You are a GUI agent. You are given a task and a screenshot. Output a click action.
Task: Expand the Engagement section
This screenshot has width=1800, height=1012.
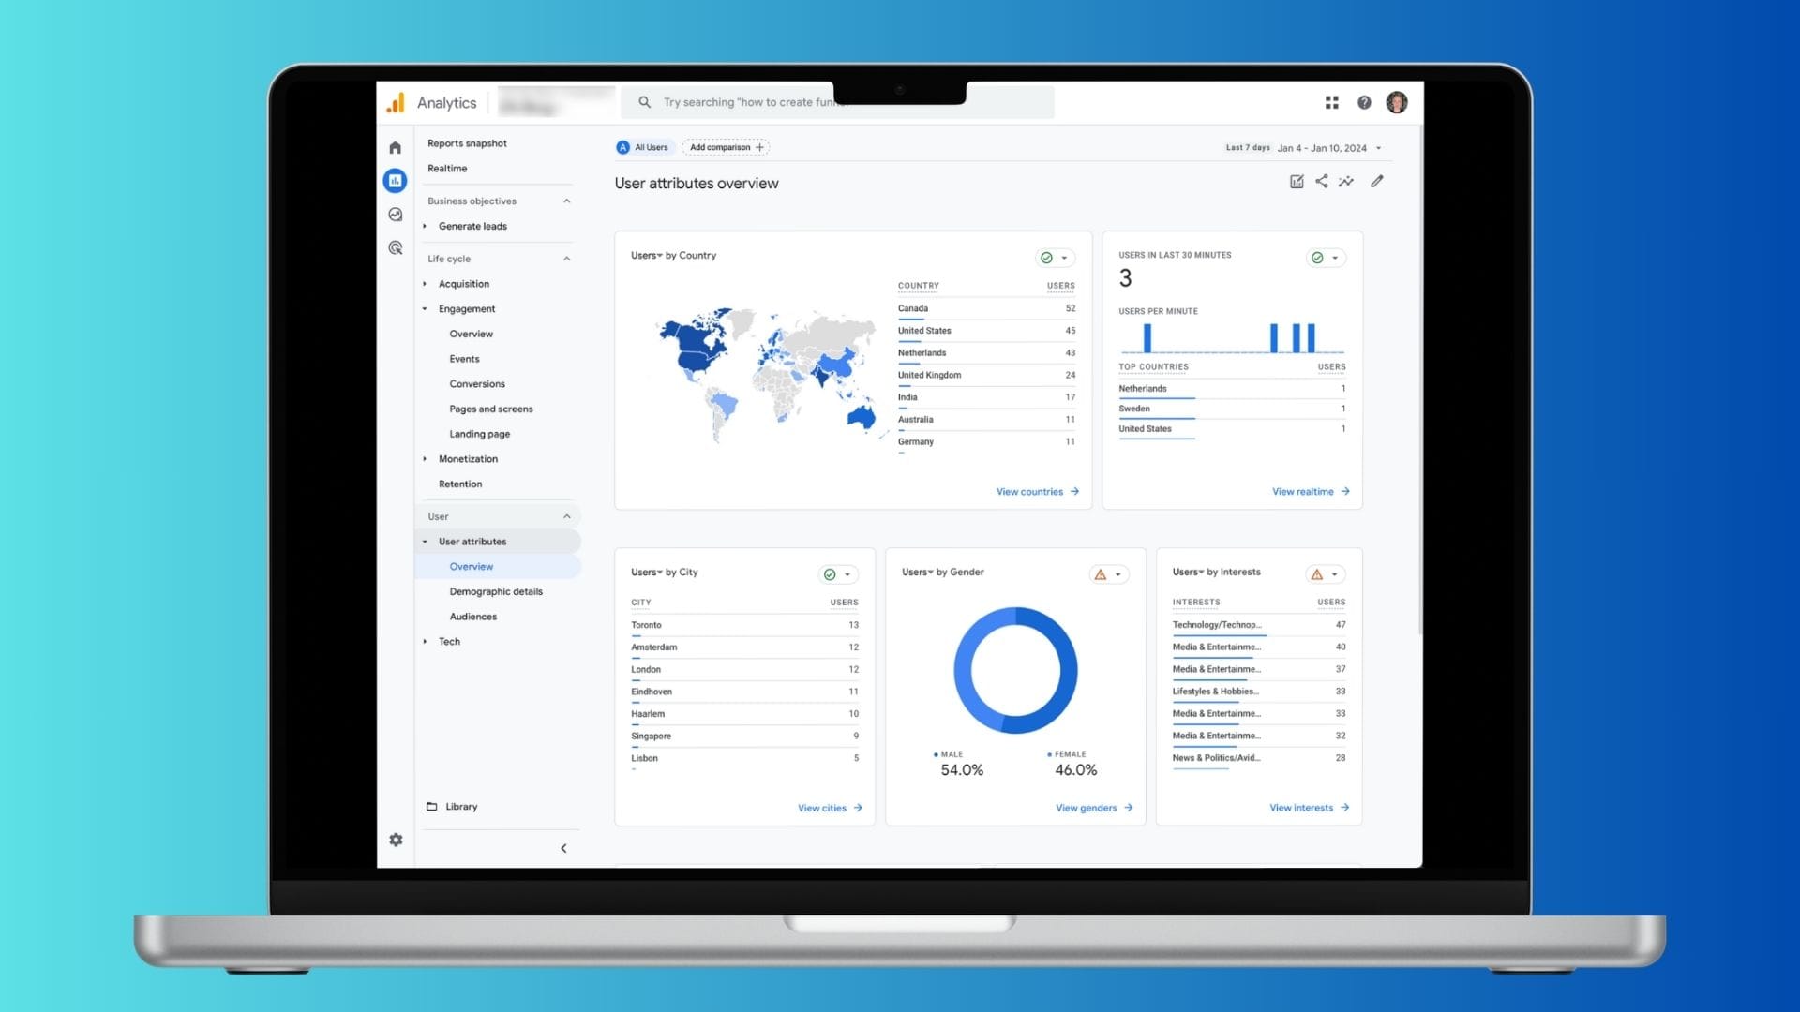pos(466,307)
